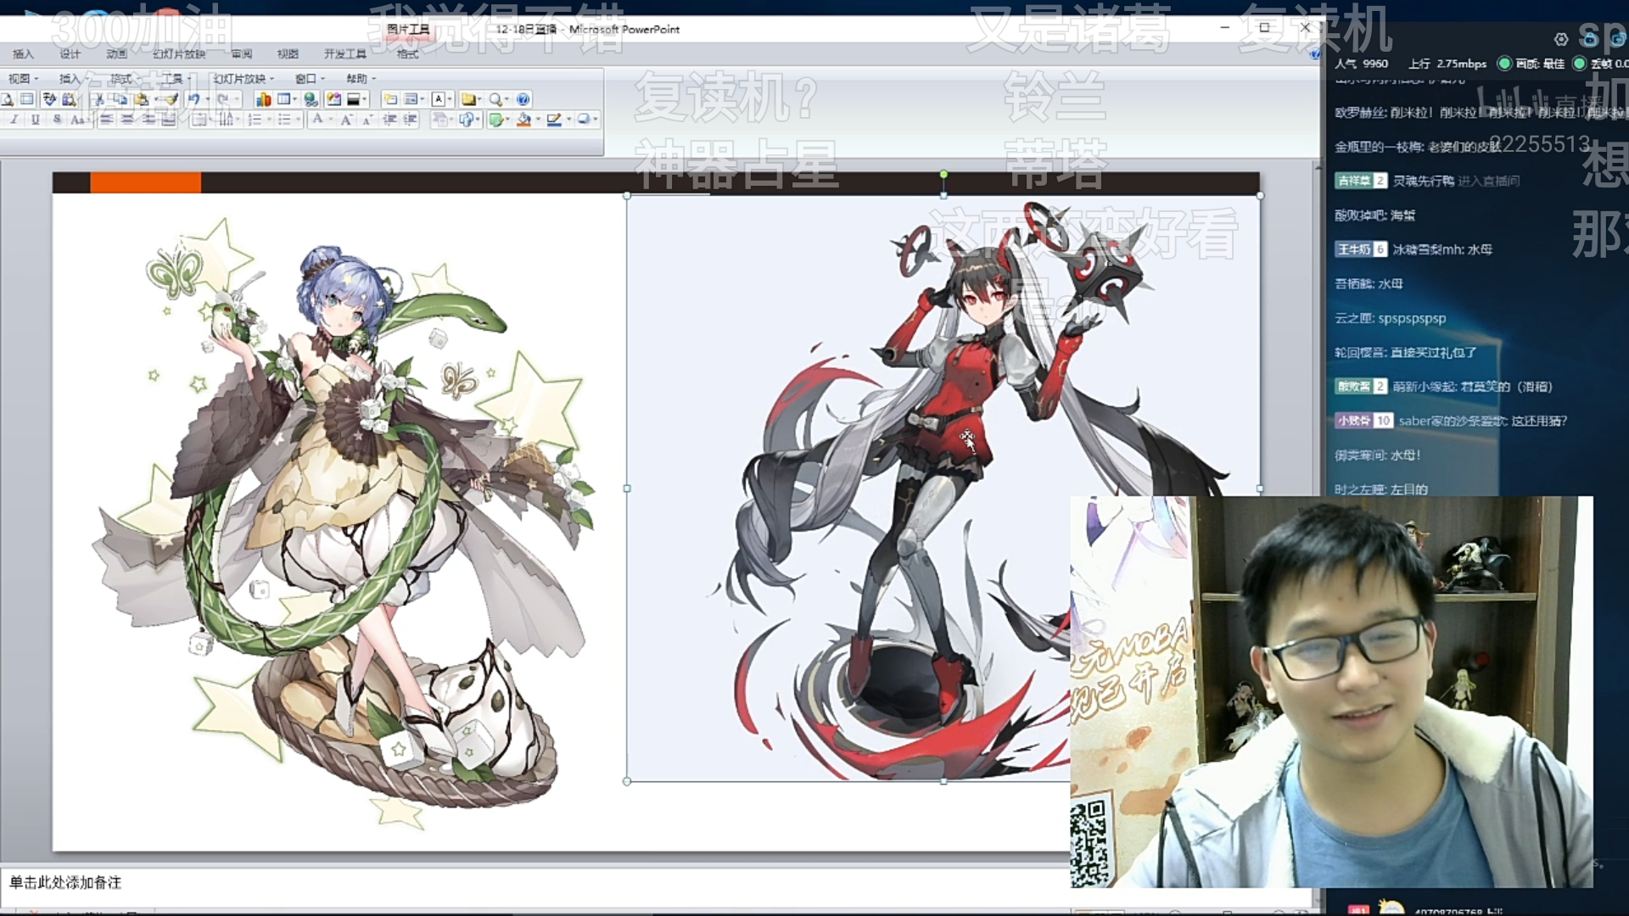
Task: Expand the text direction dropdown arrow
Action: (x=238, y=120)
